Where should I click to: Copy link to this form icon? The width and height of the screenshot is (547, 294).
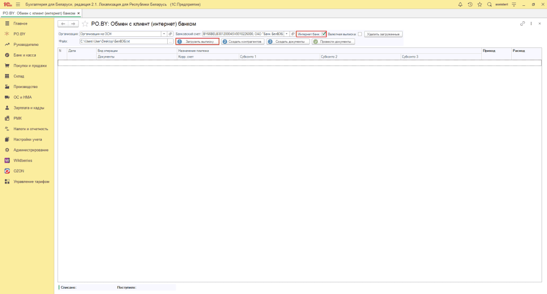522,24
